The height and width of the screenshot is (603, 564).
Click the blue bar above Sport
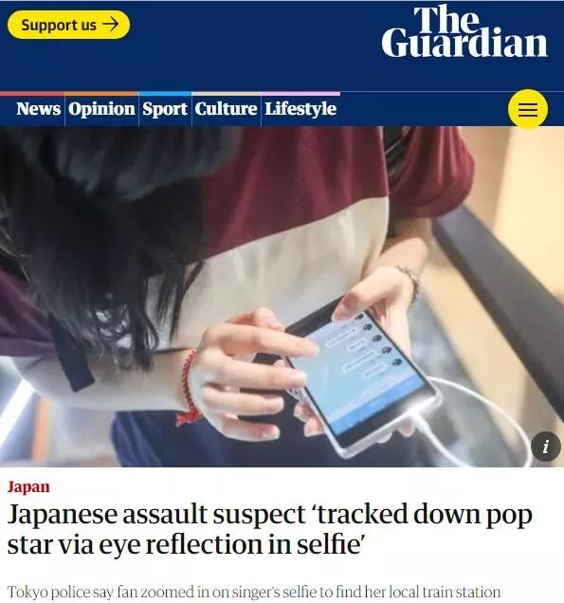[x=165, y=94]
